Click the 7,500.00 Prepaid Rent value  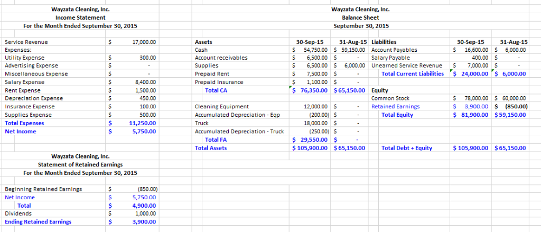[x=317, y=74]
